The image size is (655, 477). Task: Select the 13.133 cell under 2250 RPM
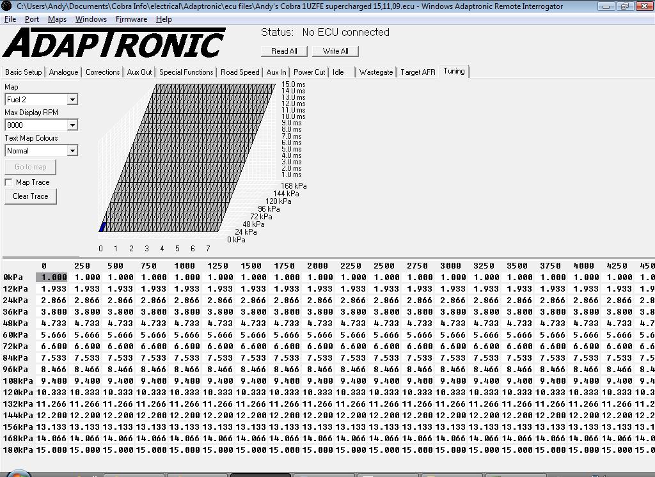(351, 427)
